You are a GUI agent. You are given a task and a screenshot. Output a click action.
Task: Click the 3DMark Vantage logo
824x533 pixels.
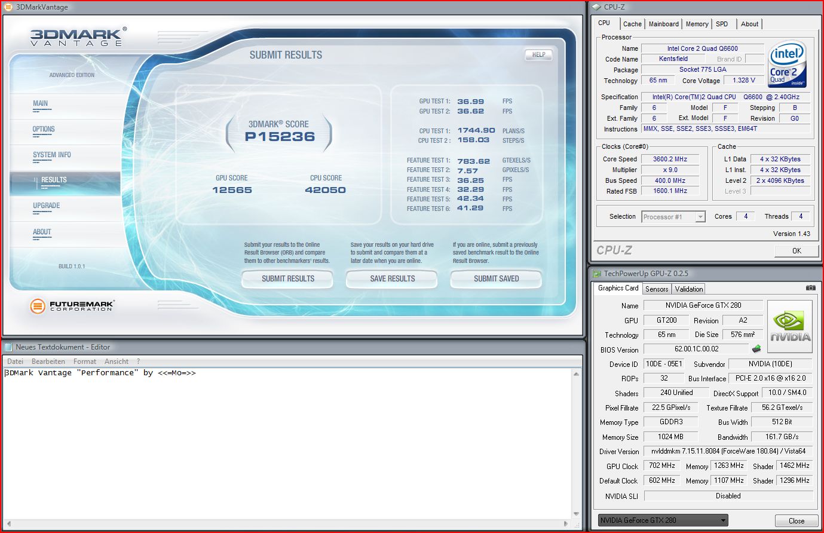78,36
